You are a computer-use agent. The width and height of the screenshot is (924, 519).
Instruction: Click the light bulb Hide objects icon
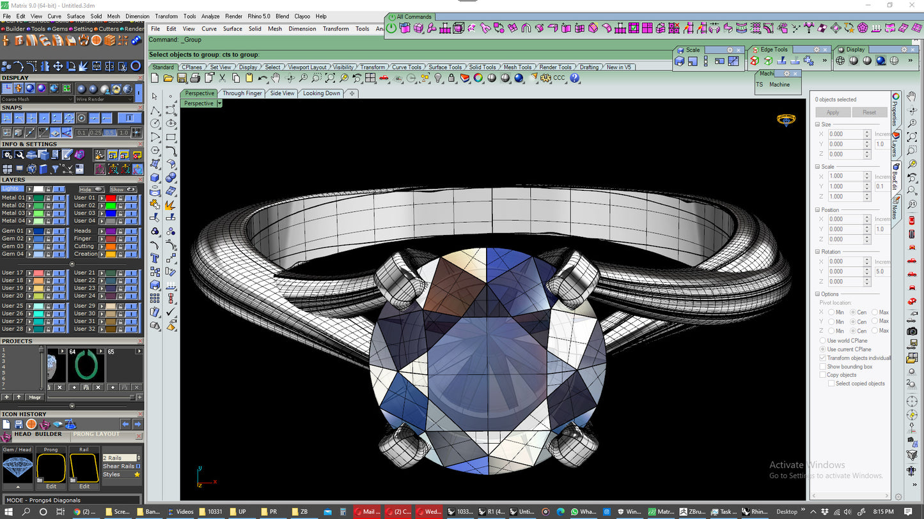click(x=438, y=78)
